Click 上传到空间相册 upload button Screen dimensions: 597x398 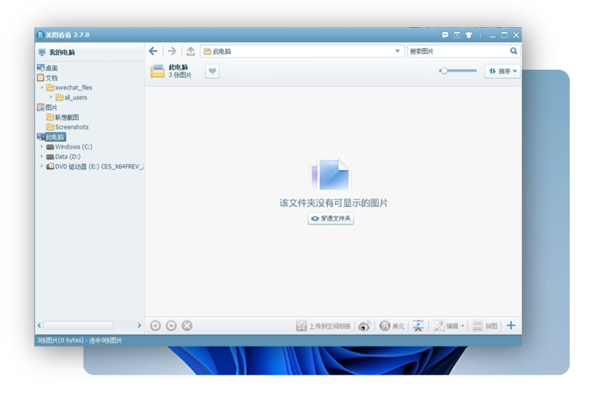[323, 326]
